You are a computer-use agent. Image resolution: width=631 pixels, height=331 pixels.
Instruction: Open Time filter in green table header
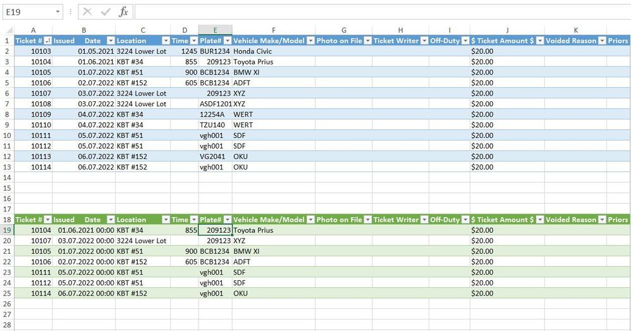click(194, 220)
